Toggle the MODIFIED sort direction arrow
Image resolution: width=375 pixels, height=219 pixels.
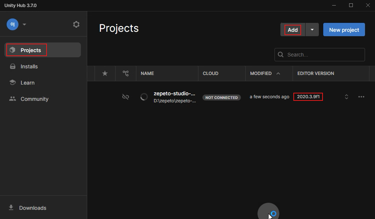tap(278, 73)
